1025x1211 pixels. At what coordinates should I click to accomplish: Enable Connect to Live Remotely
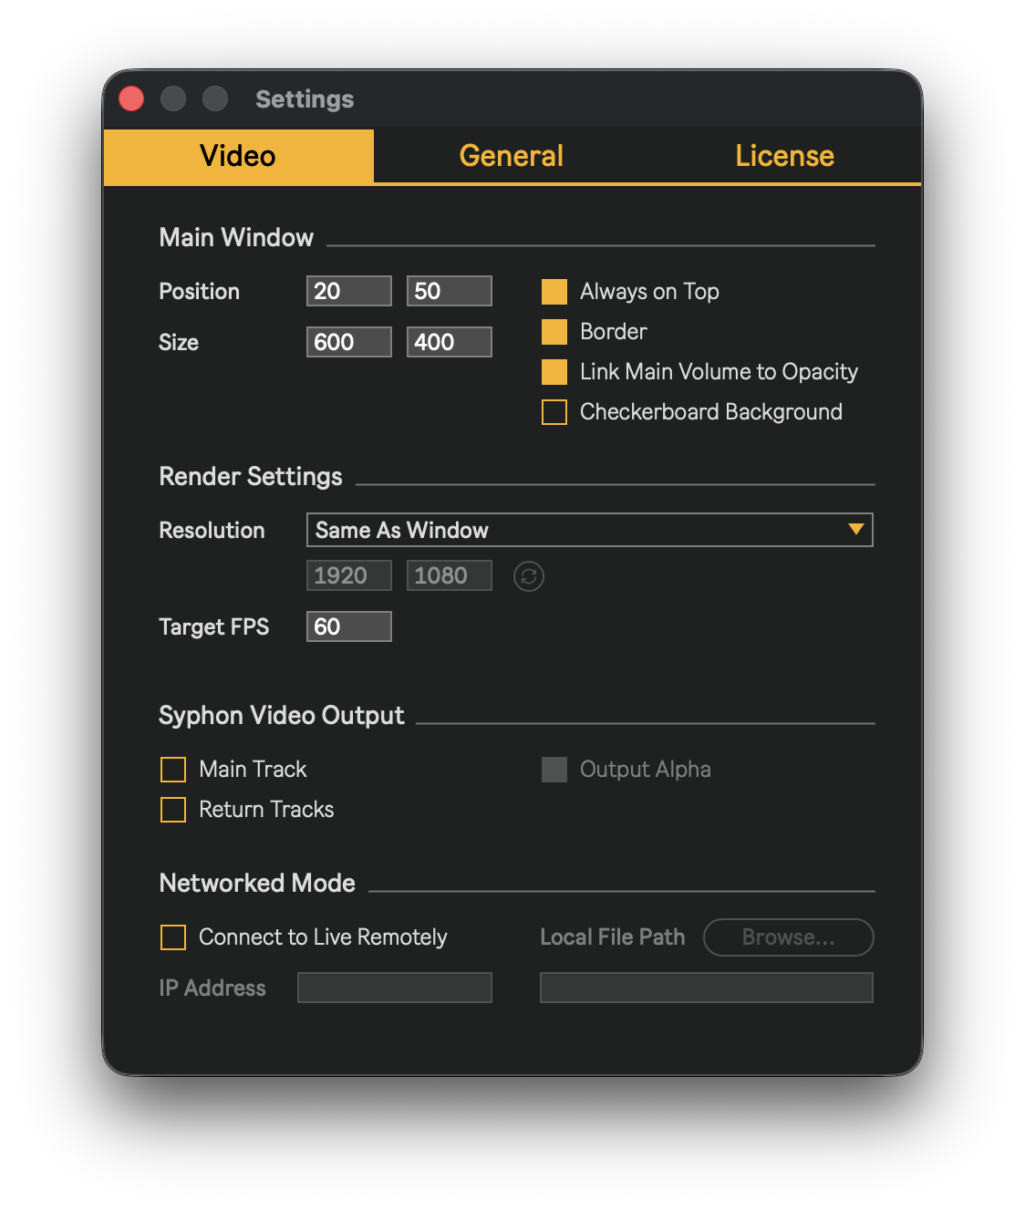click(173, 937)
